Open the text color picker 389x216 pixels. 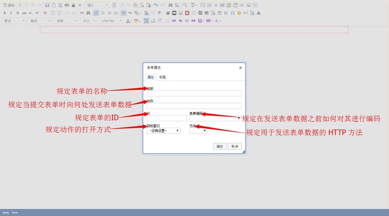pyautogui.click(x=129, y=21)
